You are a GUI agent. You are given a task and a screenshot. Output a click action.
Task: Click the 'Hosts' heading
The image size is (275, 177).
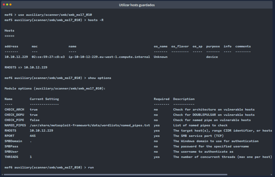click(9, 30)
